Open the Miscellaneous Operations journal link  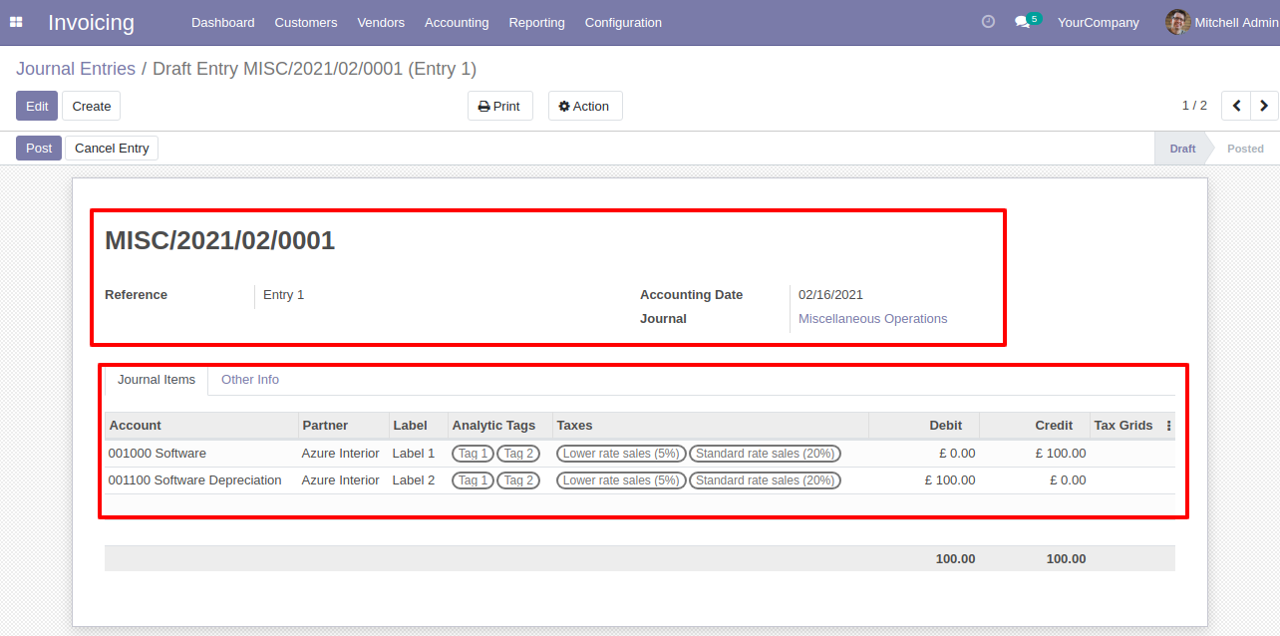[x=872, y=319]
